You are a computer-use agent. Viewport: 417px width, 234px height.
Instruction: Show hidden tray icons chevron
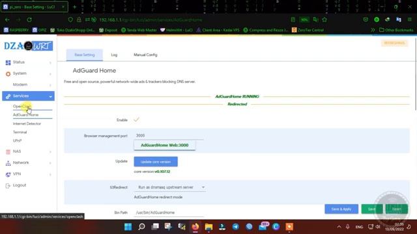tap(339, 227)
